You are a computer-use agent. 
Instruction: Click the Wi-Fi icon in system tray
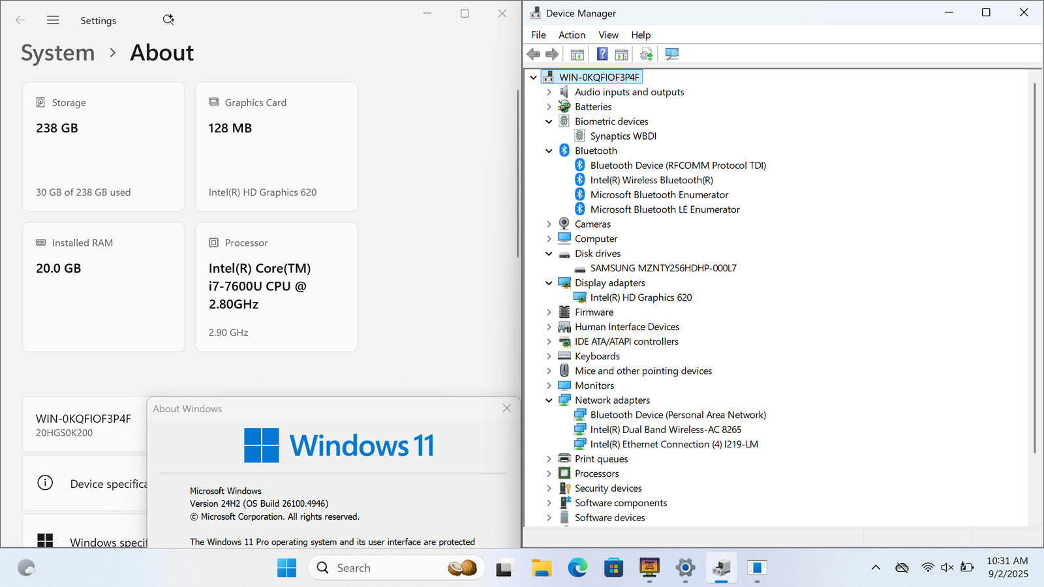pyautogui.click(x=927, y=567)
